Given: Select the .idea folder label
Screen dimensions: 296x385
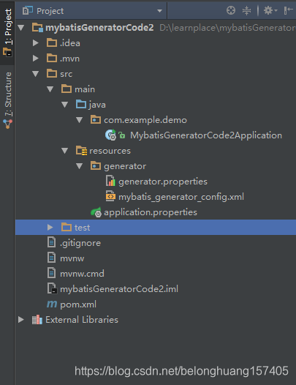Looking at the screenshot, I should click(70, 43).
